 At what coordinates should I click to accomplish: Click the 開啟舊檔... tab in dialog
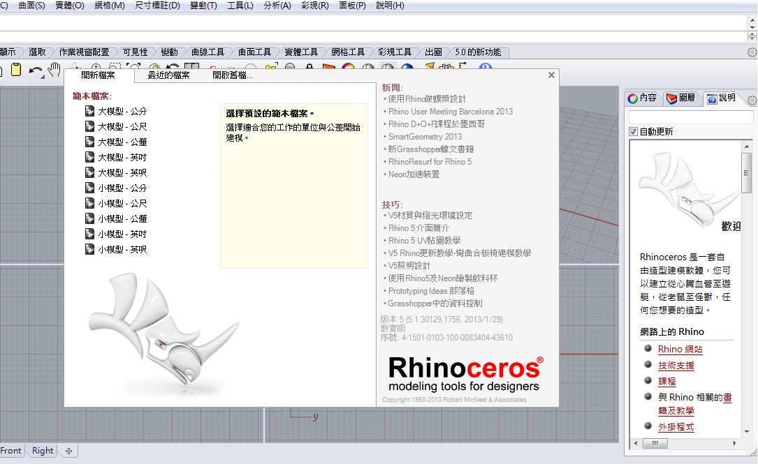coord(233,75)
